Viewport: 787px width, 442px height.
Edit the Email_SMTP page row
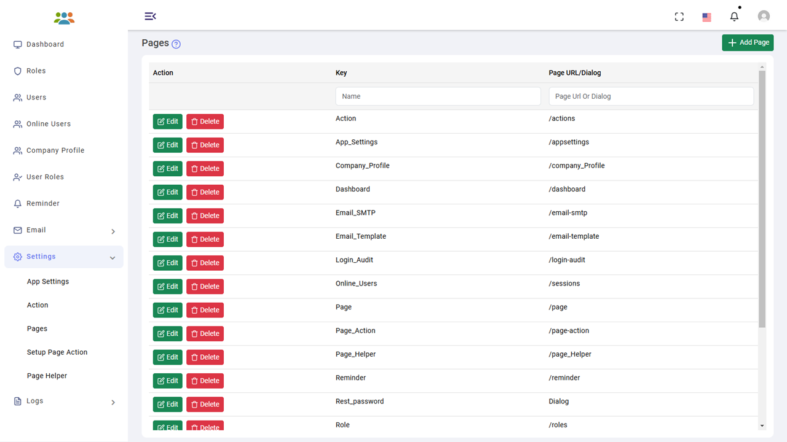click(x=168, y=215)
